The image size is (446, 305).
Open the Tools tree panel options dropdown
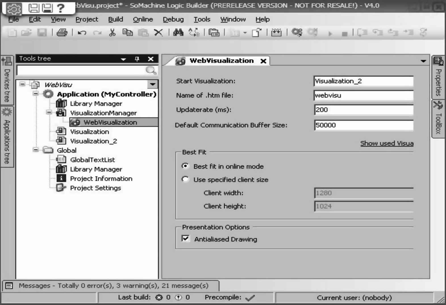tap(123, 59)
